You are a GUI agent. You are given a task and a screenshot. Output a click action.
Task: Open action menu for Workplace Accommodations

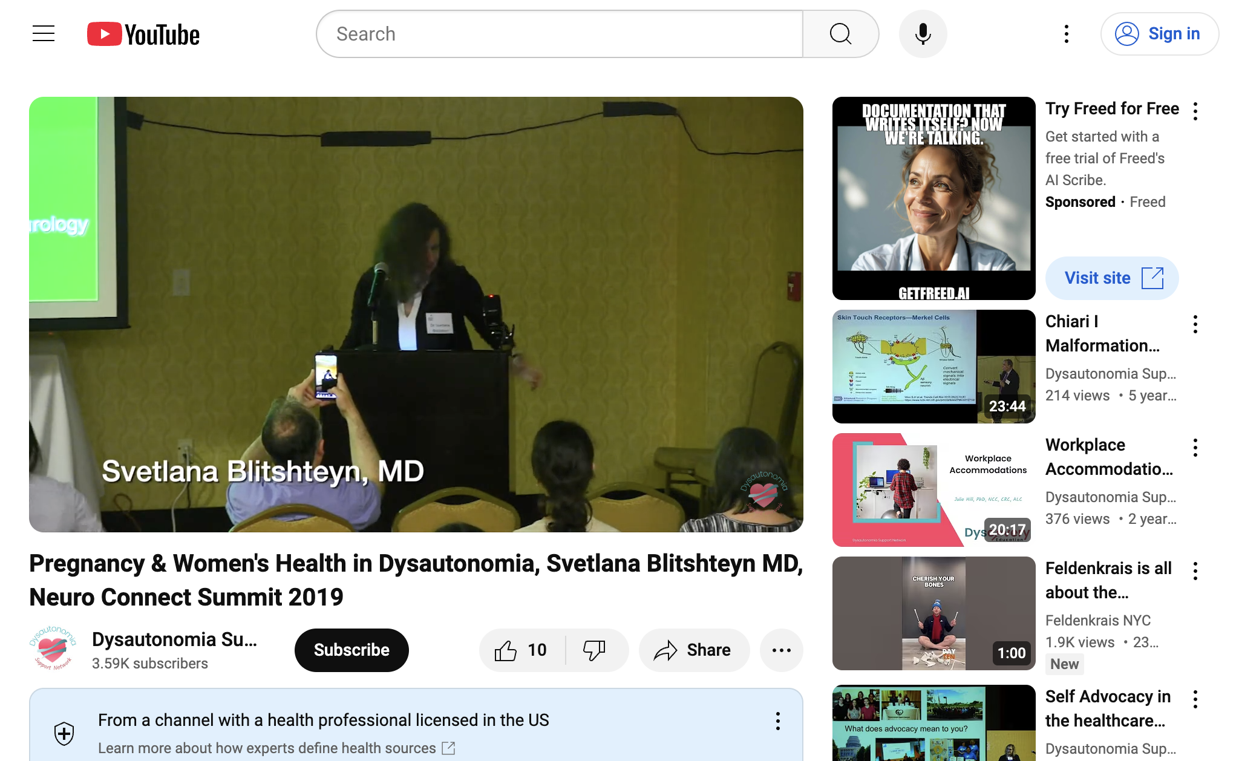click(1195, 448)
